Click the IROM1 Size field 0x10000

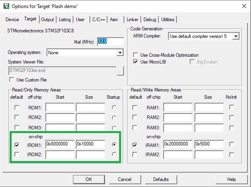tap(91, 144)
